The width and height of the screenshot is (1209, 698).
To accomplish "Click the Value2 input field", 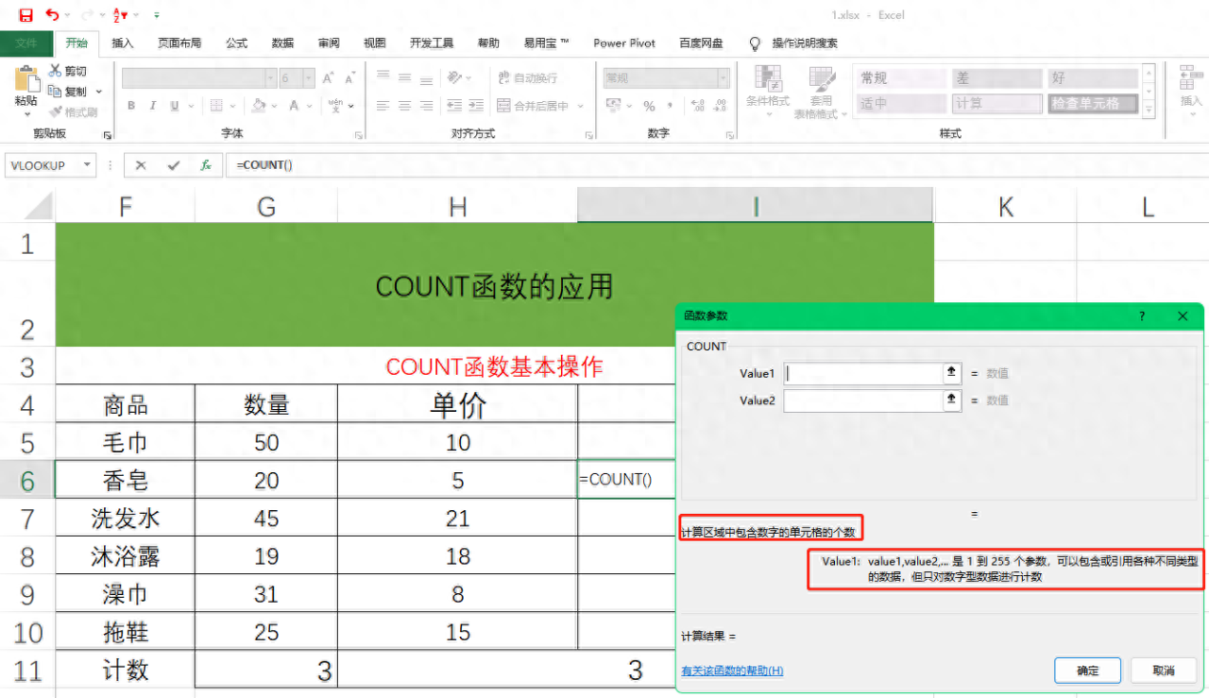I will click(x=863, y=400).
